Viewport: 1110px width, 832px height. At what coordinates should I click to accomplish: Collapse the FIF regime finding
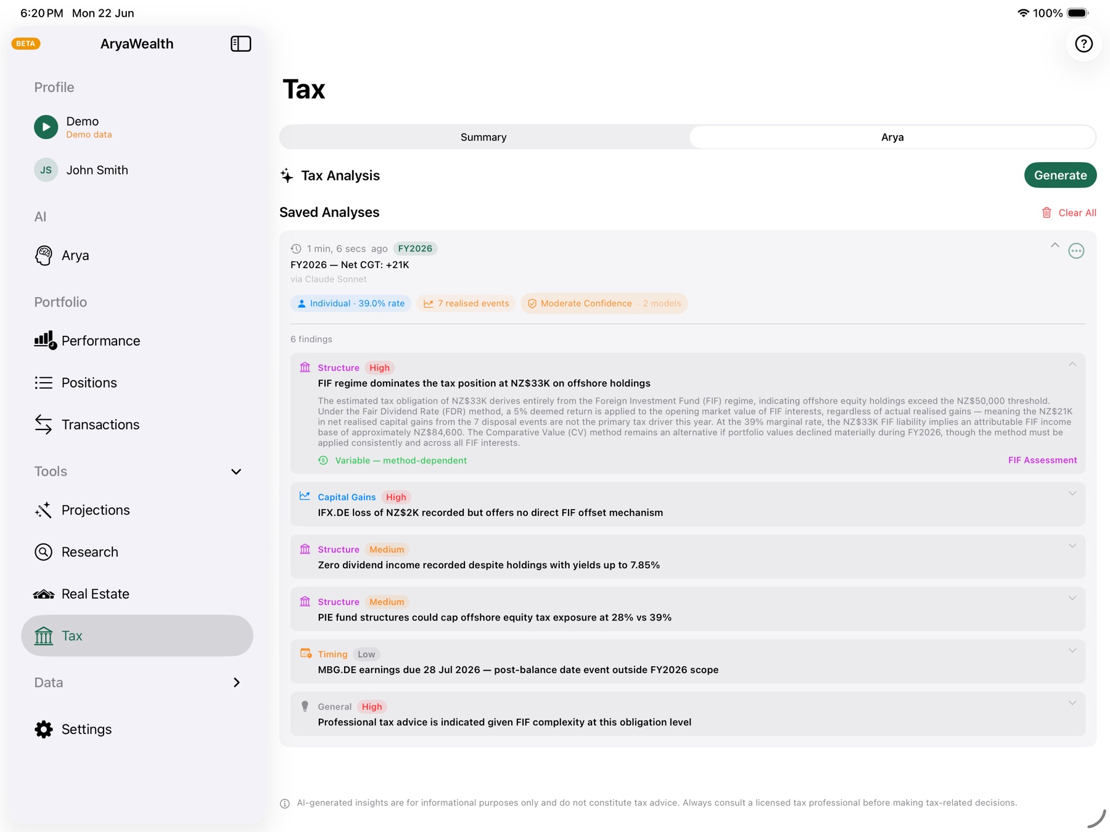click(x=1072, y=364)
